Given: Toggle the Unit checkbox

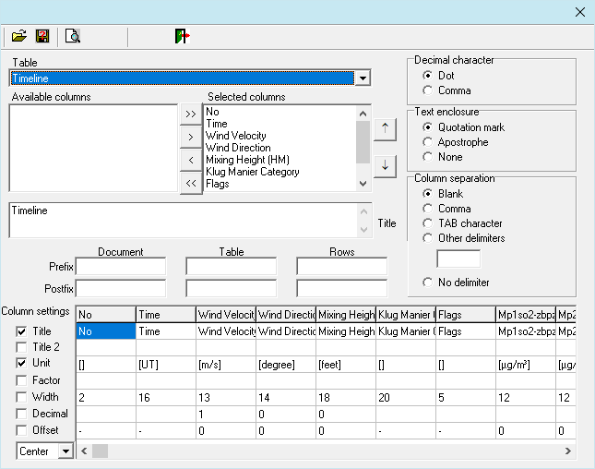Looking at the screenshot, I should click(x=21, y=363).
